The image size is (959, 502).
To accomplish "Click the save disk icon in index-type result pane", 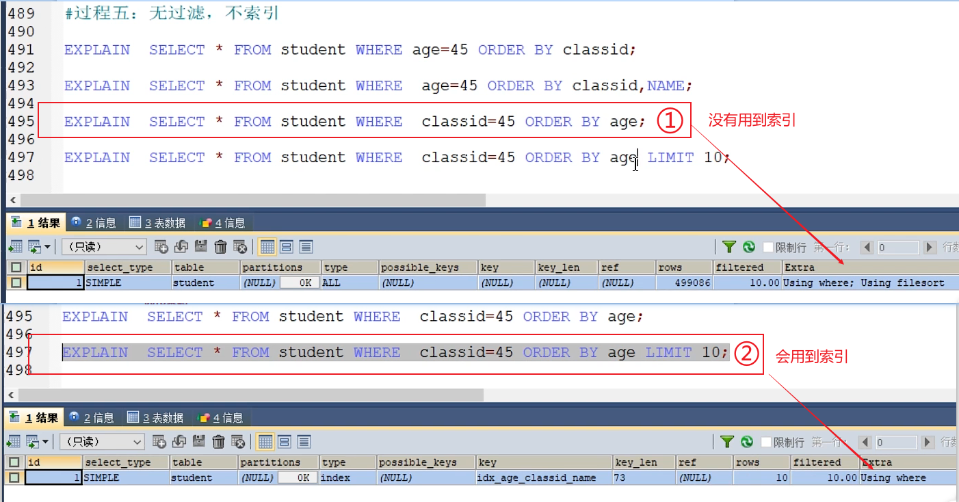I will coord(199,442).
